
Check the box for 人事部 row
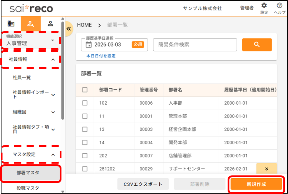click(85, 103)
